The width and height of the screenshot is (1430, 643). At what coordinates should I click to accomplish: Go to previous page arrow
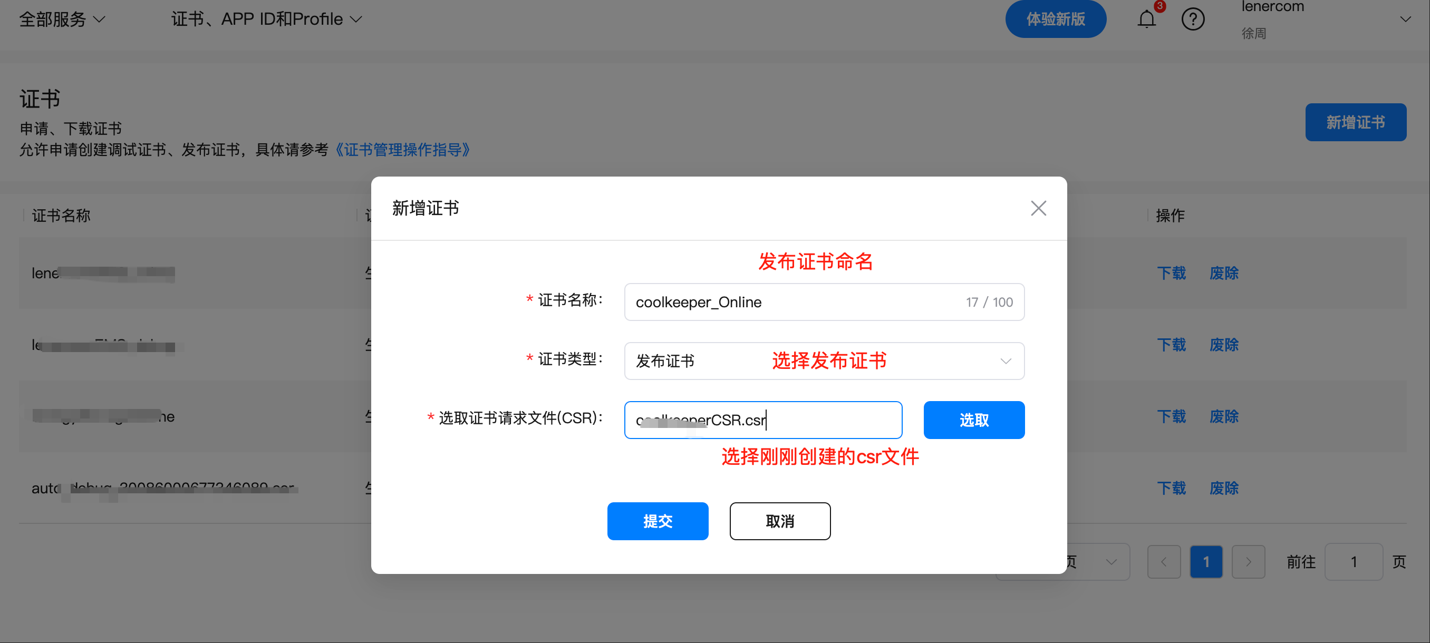coord(1164,561)
